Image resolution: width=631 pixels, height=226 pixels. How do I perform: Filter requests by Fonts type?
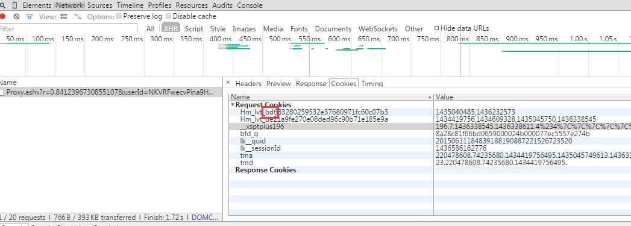tap(298, 28)
